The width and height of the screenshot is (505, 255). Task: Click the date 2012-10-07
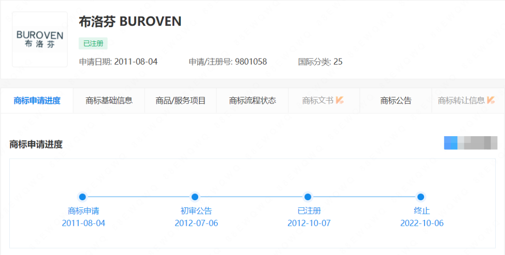point(309,223)
